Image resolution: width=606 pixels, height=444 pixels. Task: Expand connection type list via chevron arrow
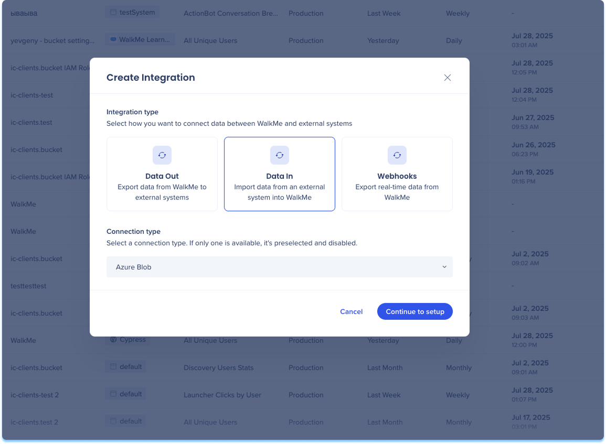point(444,267)
